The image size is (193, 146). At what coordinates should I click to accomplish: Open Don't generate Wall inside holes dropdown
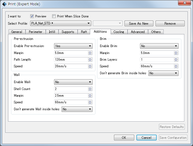tap(77, 109)
